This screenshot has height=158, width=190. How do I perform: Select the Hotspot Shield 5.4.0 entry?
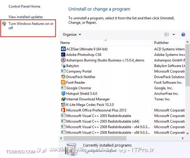[x=82, y=94]
